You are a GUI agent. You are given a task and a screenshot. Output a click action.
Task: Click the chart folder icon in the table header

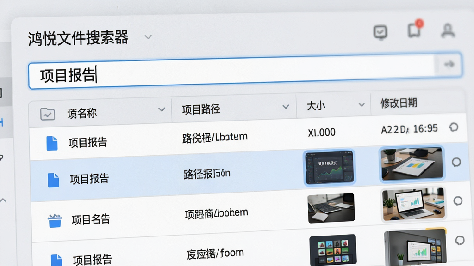(48, 114)
